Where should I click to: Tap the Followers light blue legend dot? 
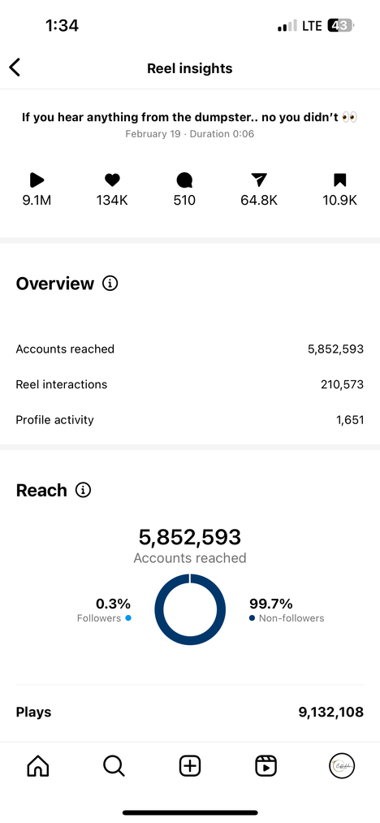[128, 618]
